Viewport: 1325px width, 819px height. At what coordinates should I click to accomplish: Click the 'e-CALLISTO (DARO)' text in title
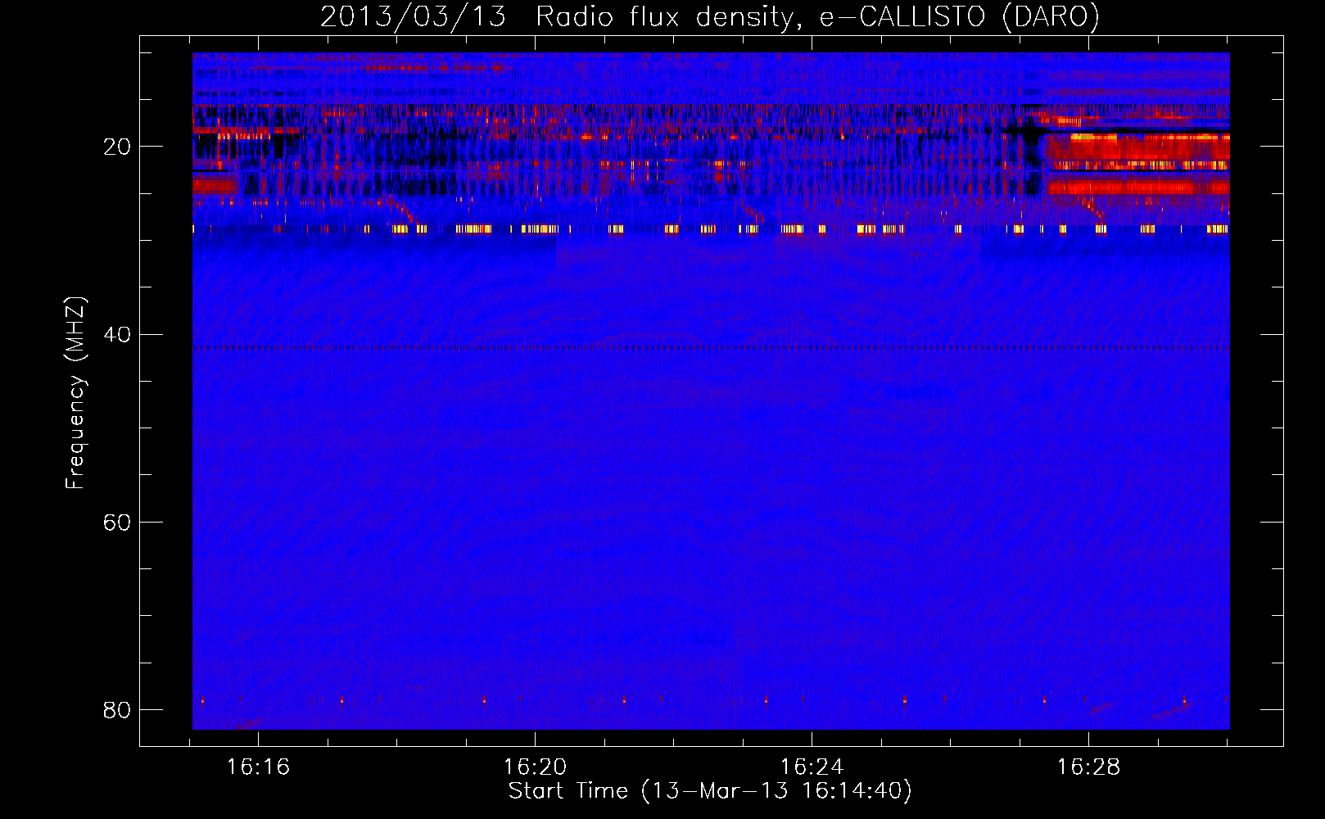pos(960,16)
